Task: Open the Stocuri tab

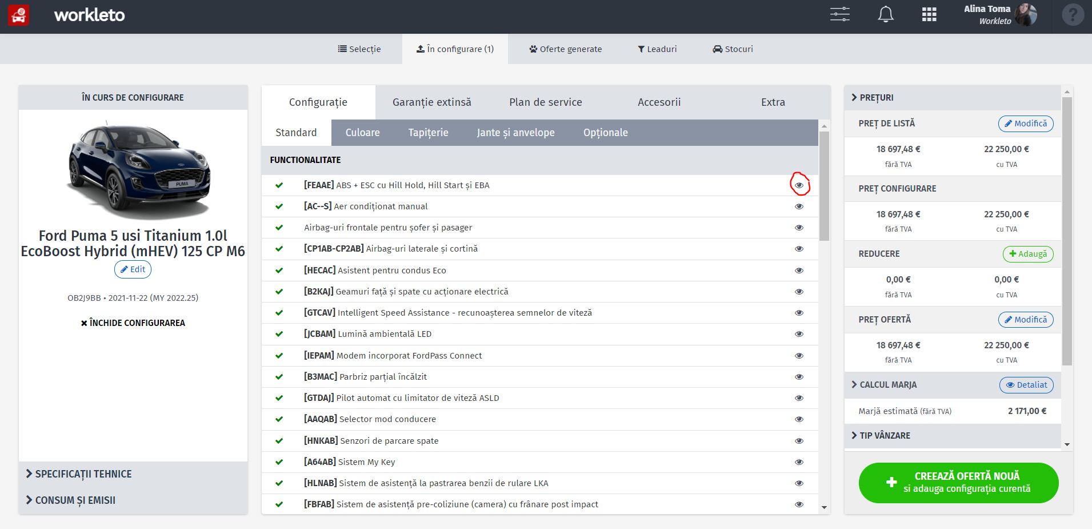Action: (x=733, y=49)
